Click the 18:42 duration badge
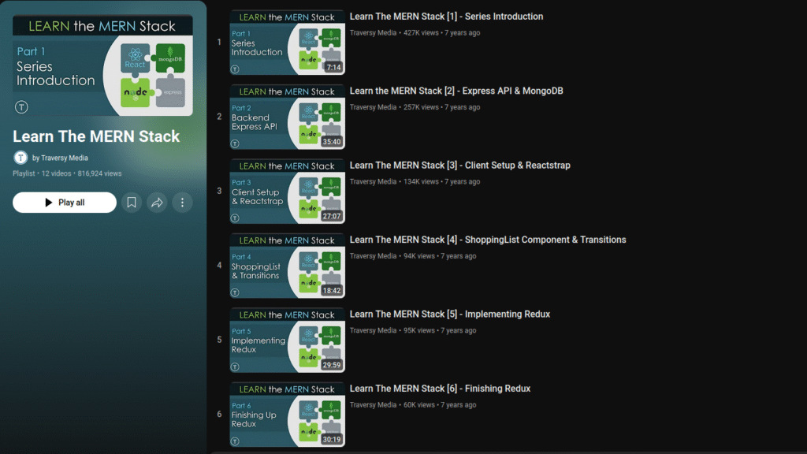Viewport: 807px width, 454px height. coord(332,291)
